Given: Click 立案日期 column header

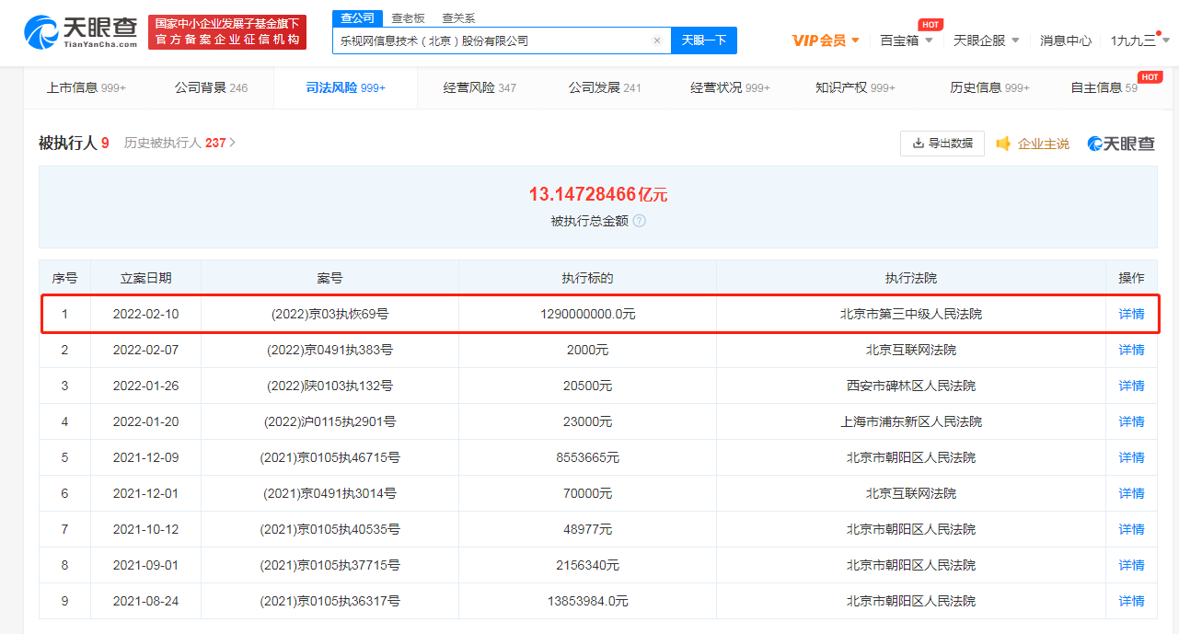Looking at the screenshot, I should pyautogui.click(x=145, y=278).
